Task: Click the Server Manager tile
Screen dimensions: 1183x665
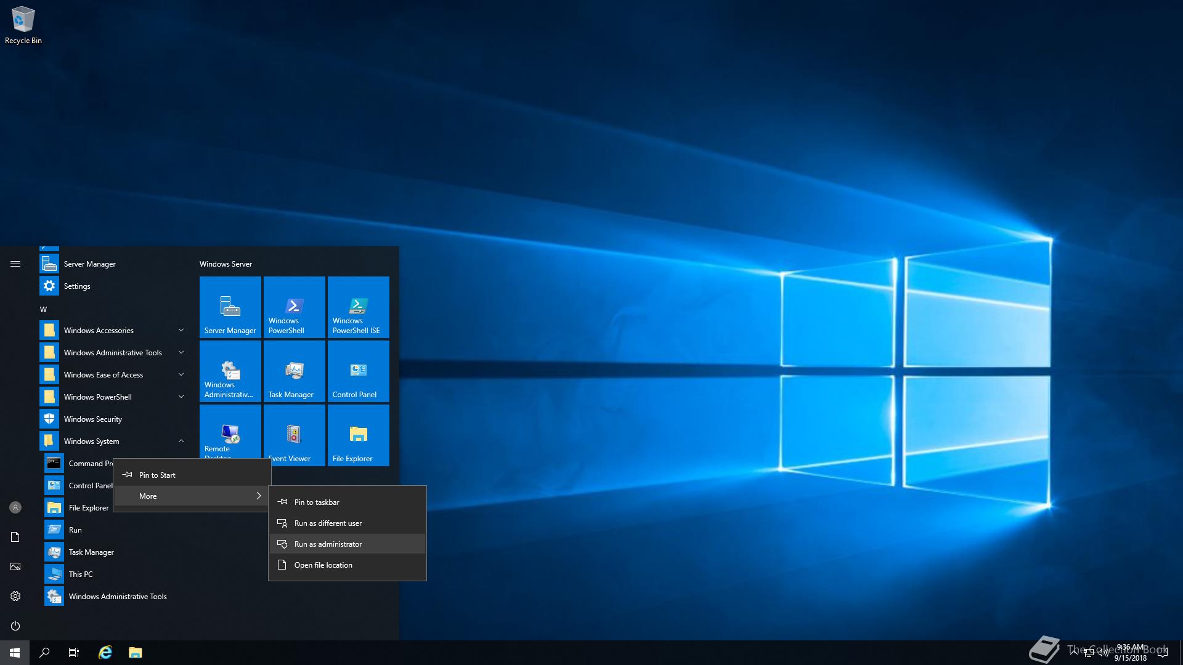Action: 230,307
